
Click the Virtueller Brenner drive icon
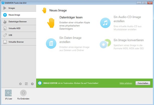coord(5,42)
